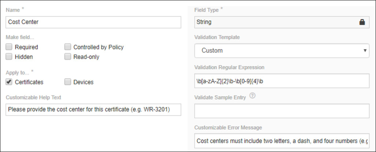376x152 pixels.
Task: Click the Read-only label text
Action: (86, 57)
